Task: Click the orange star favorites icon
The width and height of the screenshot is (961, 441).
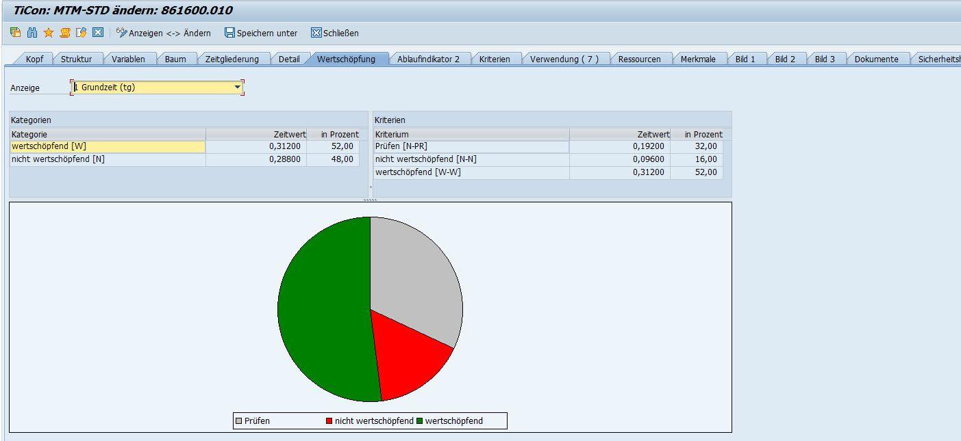Action: 48,33
